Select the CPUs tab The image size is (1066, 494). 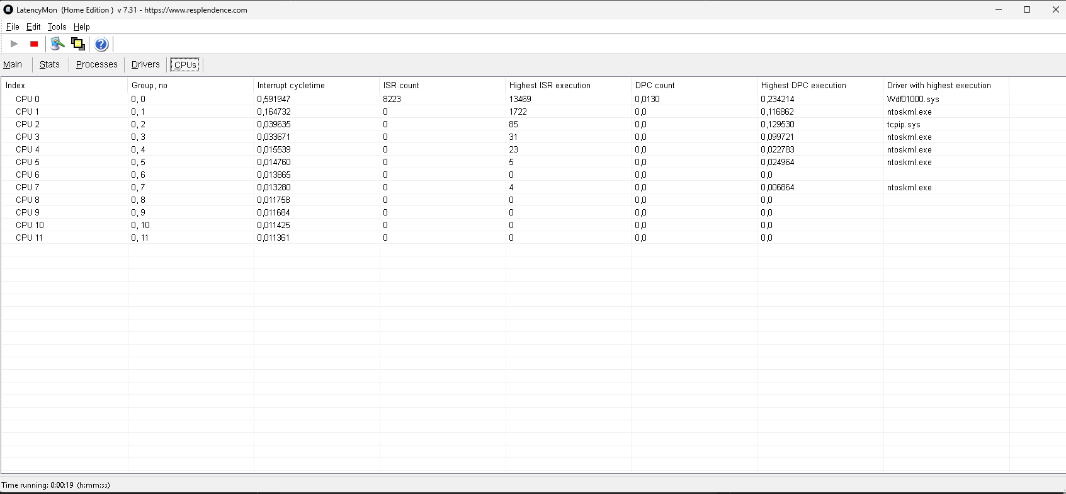coord(185,64)
